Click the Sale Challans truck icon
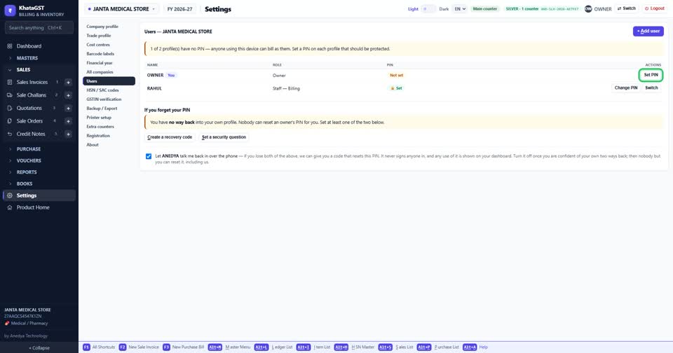Viewport: 673px width, 353px height. [x=10, y=95]
